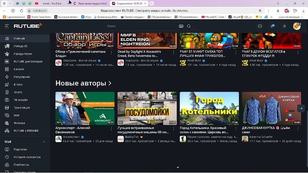Screen dimensions: 308x173
Task: Click the Агроэксперт channel avatar
Action: (x=59, y=139)
